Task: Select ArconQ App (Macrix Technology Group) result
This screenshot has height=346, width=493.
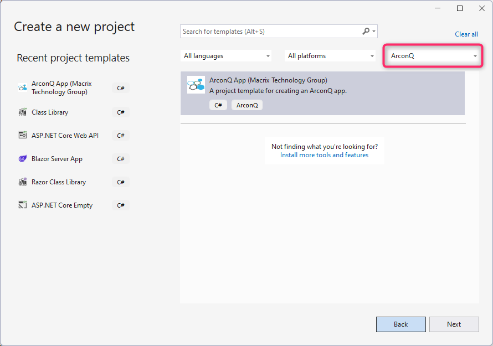Action: (322, 94)
